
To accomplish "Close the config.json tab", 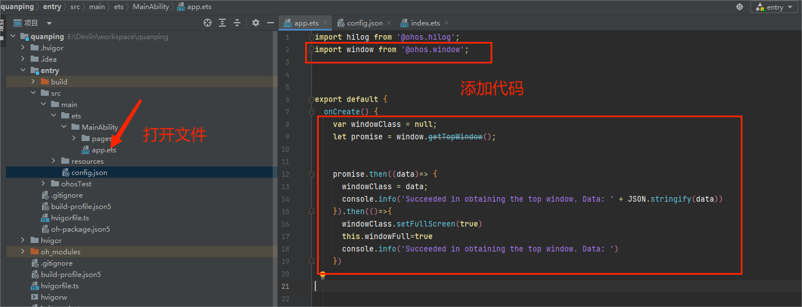I will (x=389, y=23).
